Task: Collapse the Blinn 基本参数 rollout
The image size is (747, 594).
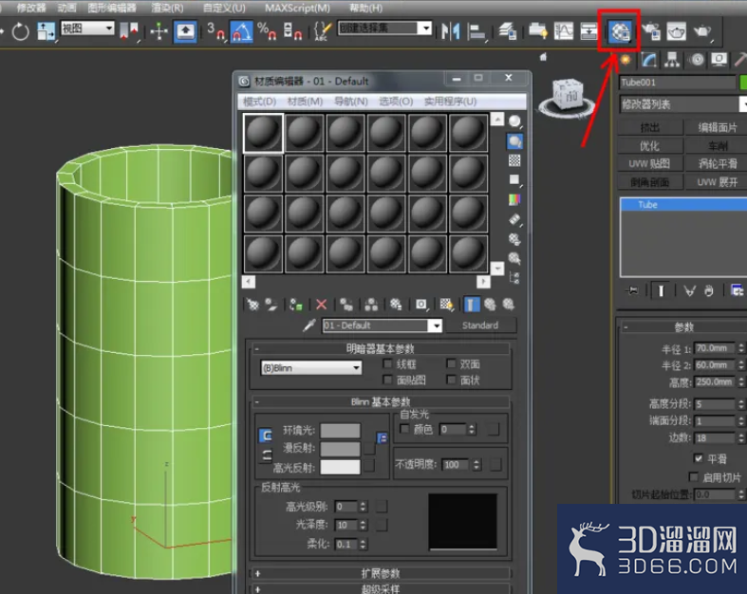Action: click(x=381, y=402)
